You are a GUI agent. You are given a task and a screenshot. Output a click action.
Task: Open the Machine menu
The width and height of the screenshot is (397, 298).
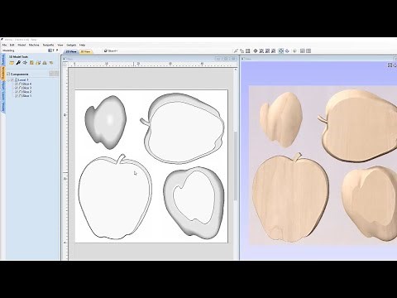pyautogui.click(x=34, y=45)
